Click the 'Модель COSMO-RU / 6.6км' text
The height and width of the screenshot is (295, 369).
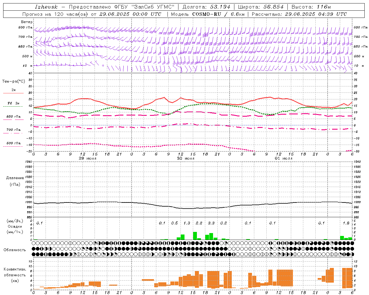coord(208,14)
